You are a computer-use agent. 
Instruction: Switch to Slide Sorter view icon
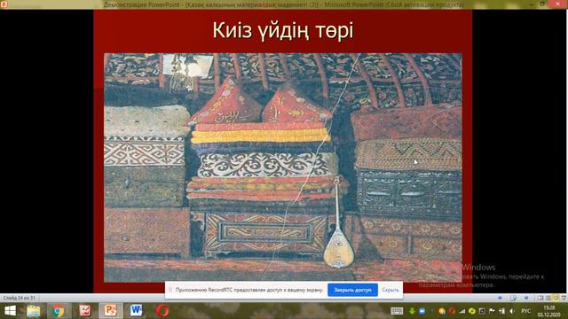548,298
